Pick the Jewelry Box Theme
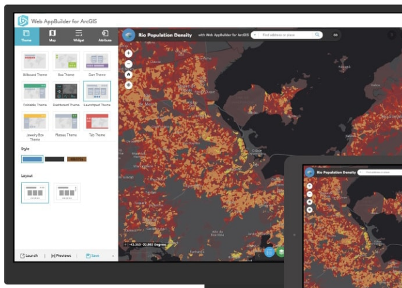 [x=35, y=122]
